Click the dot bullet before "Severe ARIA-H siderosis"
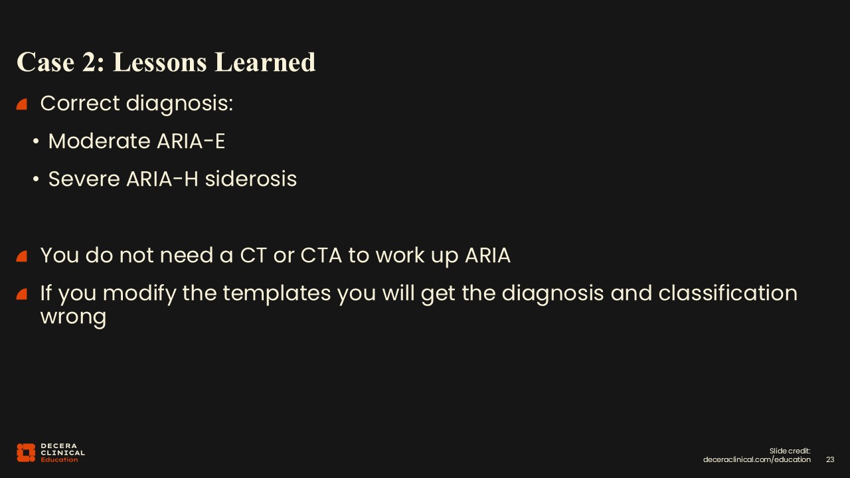Screen dimensions: 850x478 (36, 180)
